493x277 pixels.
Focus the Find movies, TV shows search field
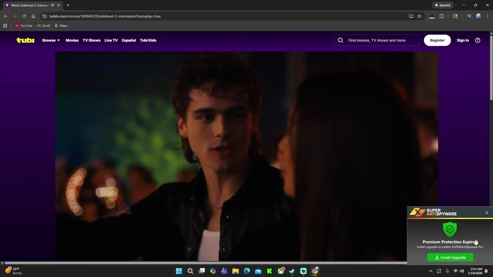click(377, 40)
